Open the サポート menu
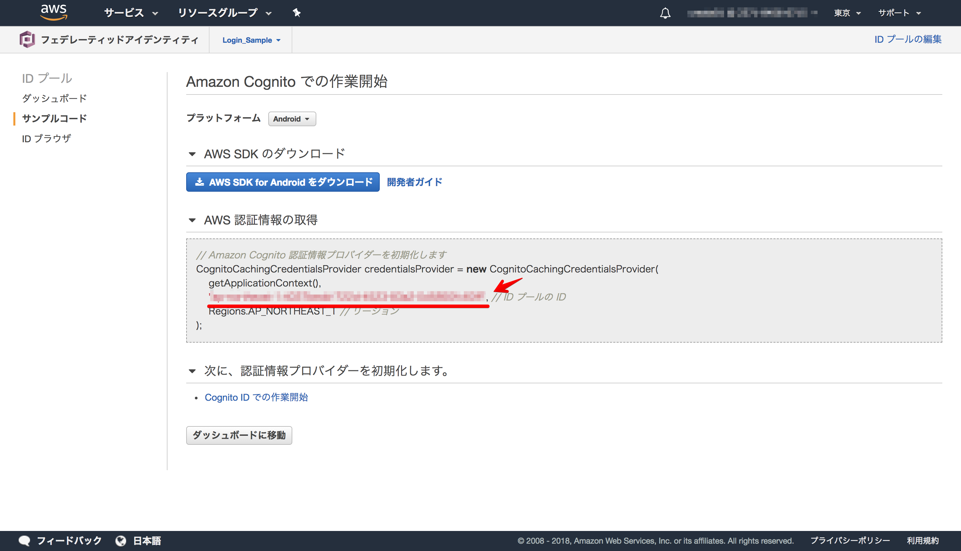Image resolution: width=961 pixels, height=551 pixels. pyautogui.click(x=899, y=13)
